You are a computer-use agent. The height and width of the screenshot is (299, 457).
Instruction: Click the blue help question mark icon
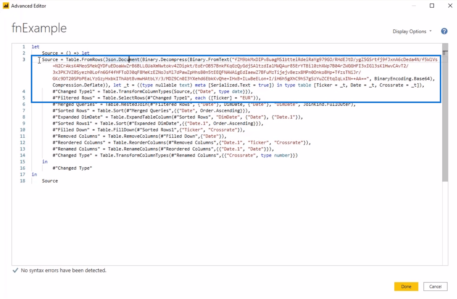click(444, 31)
